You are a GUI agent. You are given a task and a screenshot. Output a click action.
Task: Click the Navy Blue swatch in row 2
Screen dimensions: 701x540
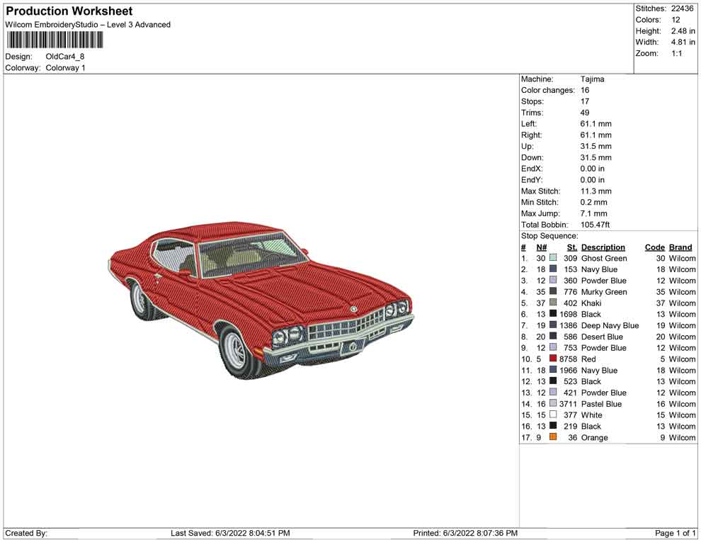tap(553, 269)
